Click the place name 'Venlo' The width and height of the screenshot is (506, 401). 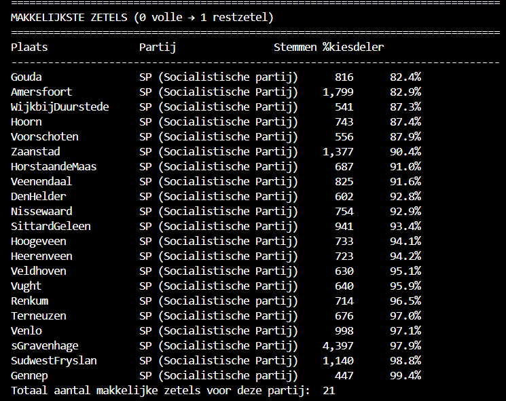coord(26,331)
